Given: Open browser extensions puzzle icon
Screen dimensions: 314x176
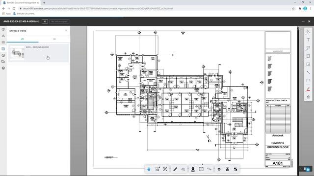Looking at the screenshot, I should pyautogui.click(x=300, y=9).
